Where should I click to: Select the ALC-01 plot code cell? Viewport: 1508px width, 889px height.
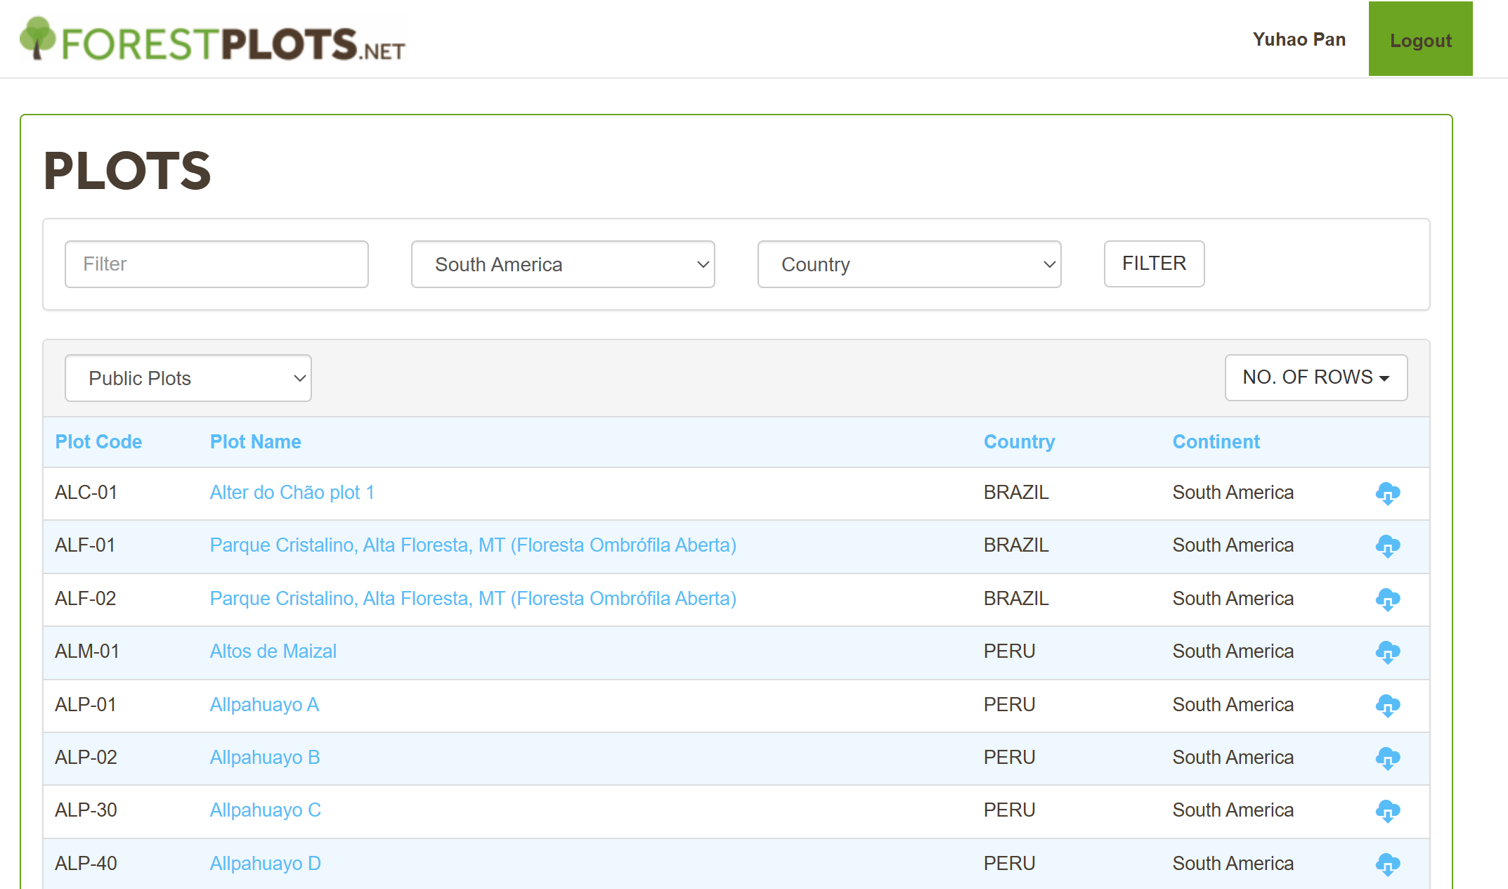[x=86, y=492]
